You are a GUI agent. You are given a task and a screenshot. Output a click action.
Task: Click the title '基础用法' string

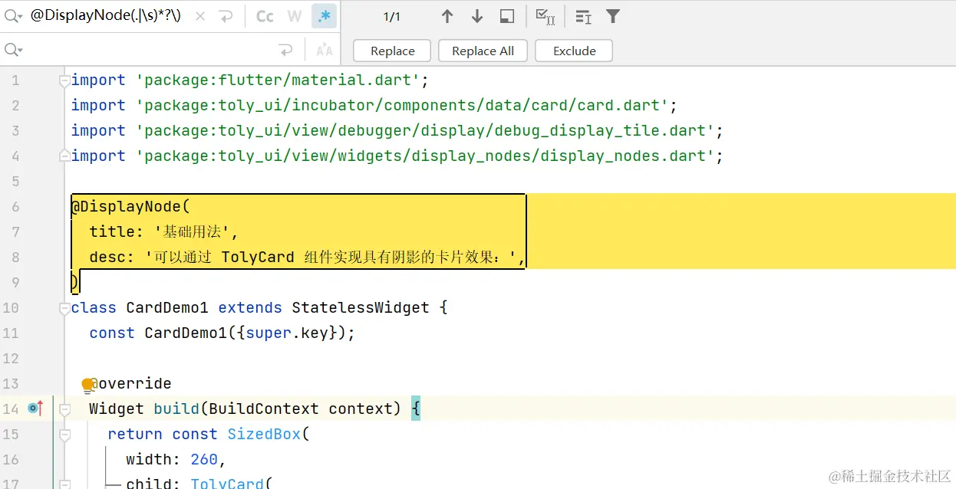coord(191,232)
